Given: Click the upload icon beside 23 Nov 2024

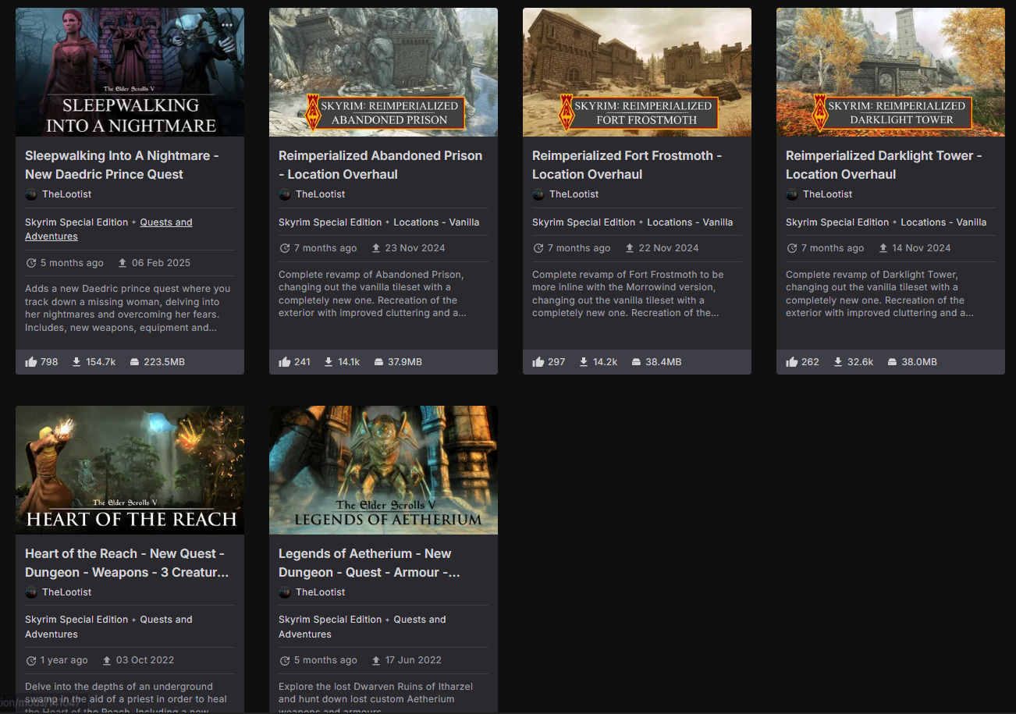Looking at the screenshot, I should tap(376, 248).
